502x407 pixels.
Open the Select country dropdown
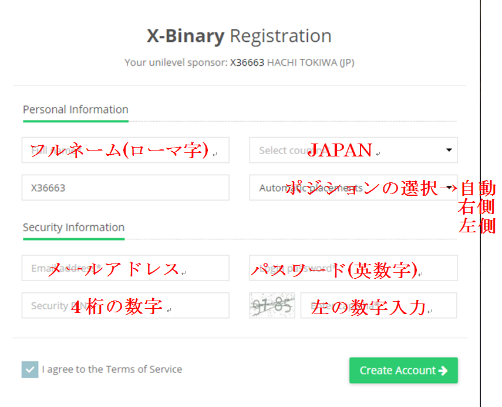tap(353, 150)
